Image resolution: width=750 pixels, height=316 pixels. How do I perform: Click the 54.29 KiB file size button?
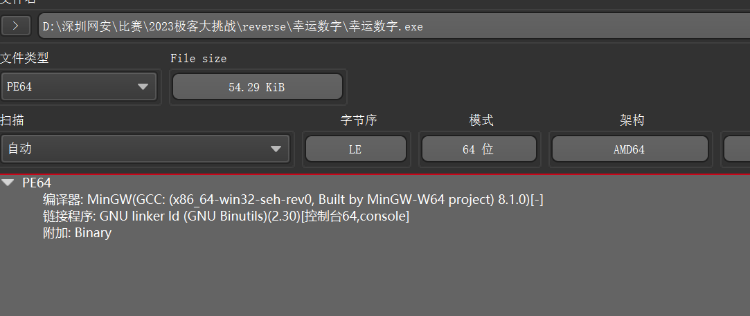[x=258, y=87]
